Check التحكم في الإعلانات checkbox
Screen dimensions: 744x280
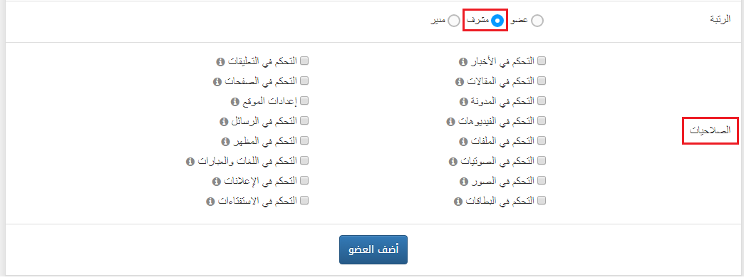[x=304, y=180]
